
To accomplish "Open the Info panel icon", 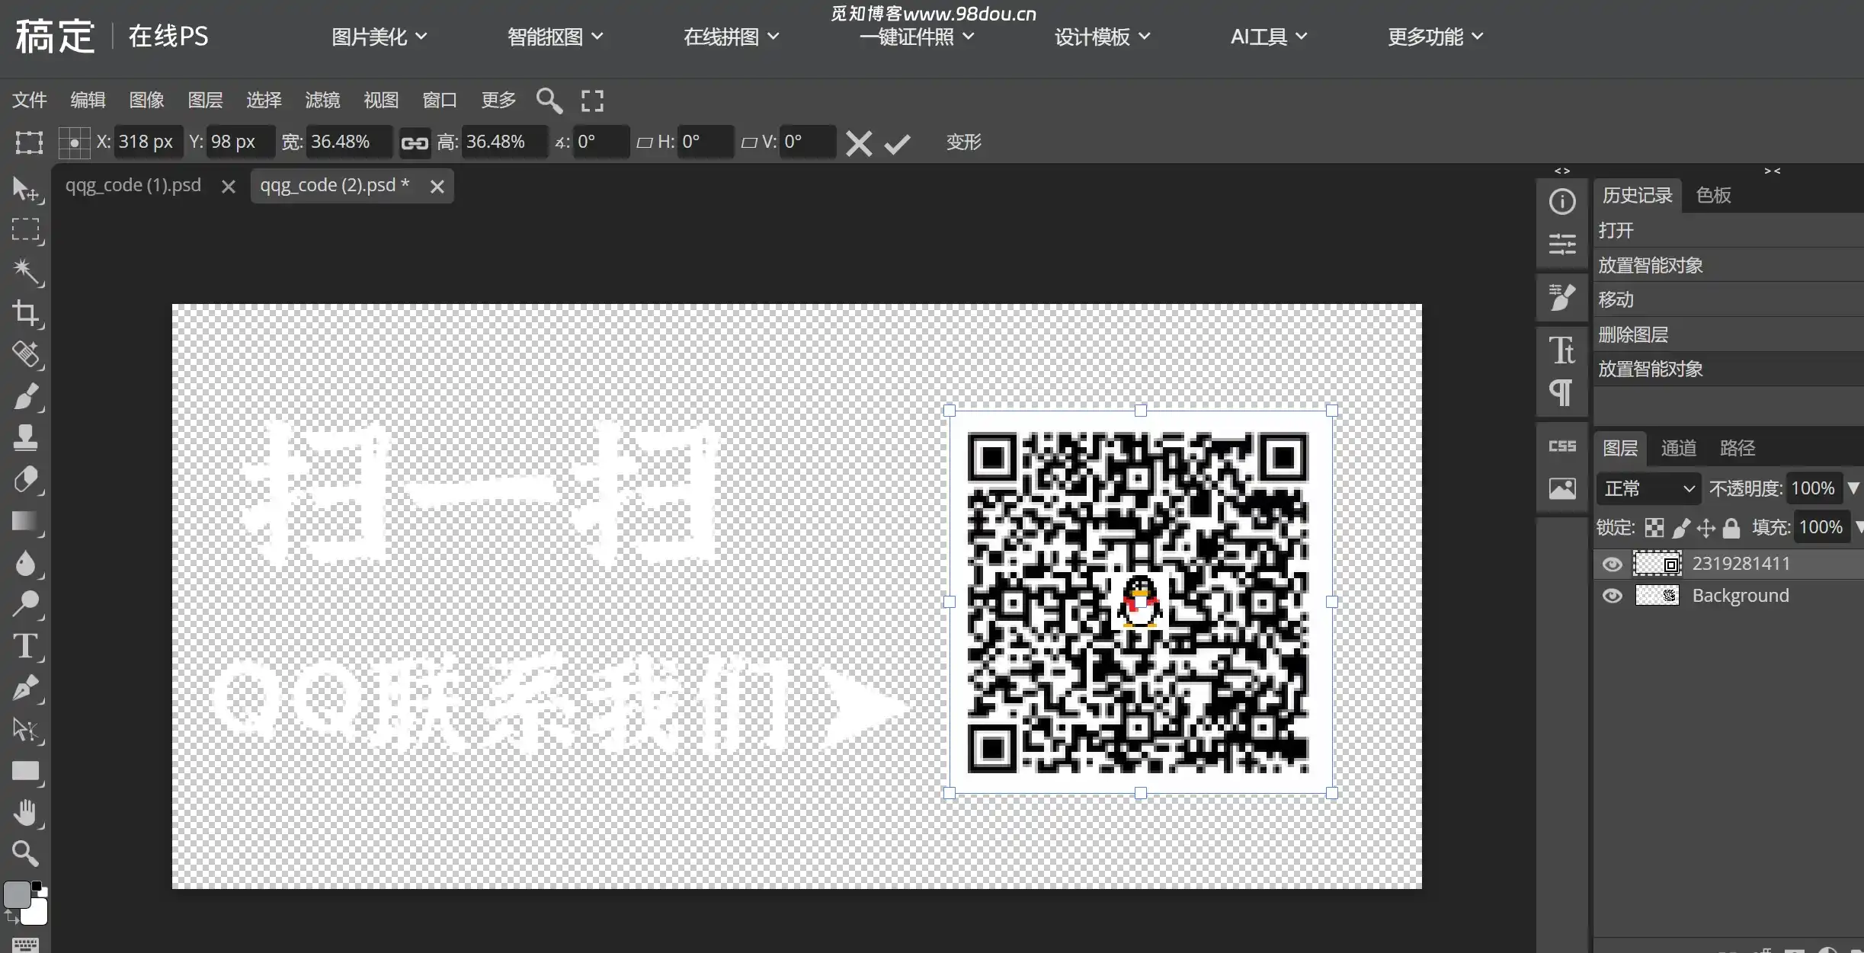I will coord(1562,202).
